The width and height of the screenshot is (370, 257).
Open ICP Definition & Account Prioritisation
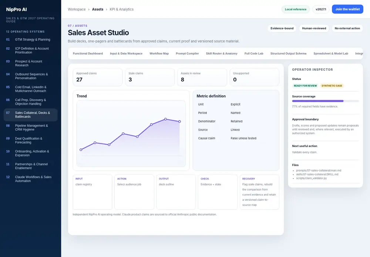click(30, 50)
